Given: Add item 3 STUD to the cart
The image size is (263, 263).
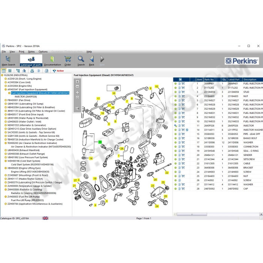Looking at the screenshot, I should click(183, 92).
